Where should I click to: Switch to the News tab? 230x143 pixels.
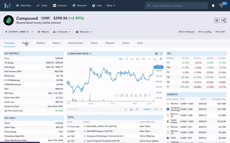click(x=140, y=43)
